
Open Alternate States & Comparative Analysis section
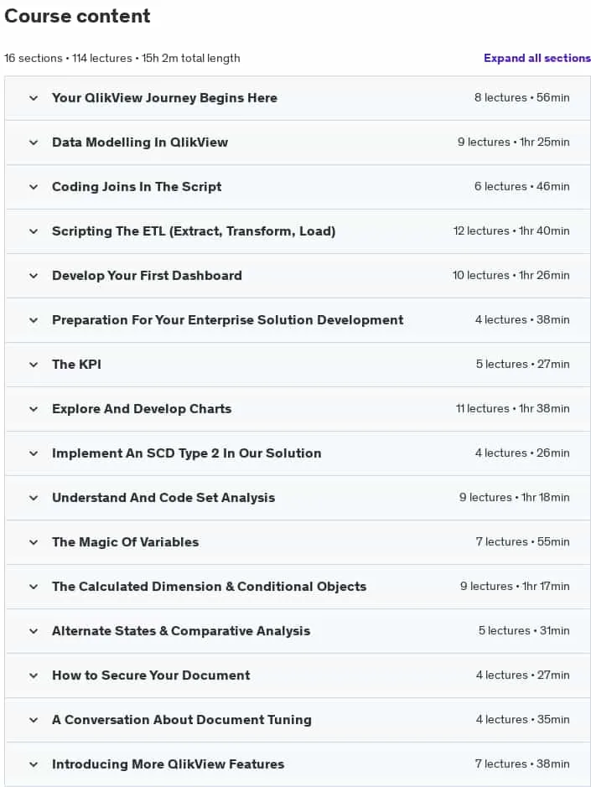click(x=181, y=631)
